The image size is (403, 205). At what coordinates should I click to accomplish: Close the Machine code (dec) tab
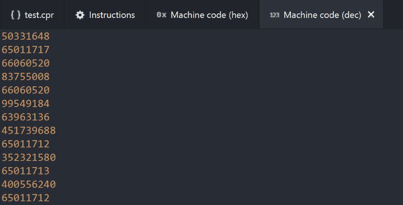point(371,14)
